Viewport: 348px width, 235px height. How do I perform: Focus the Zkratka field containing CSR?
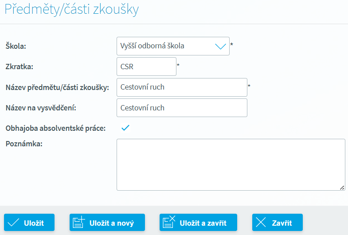coord(146,67)
